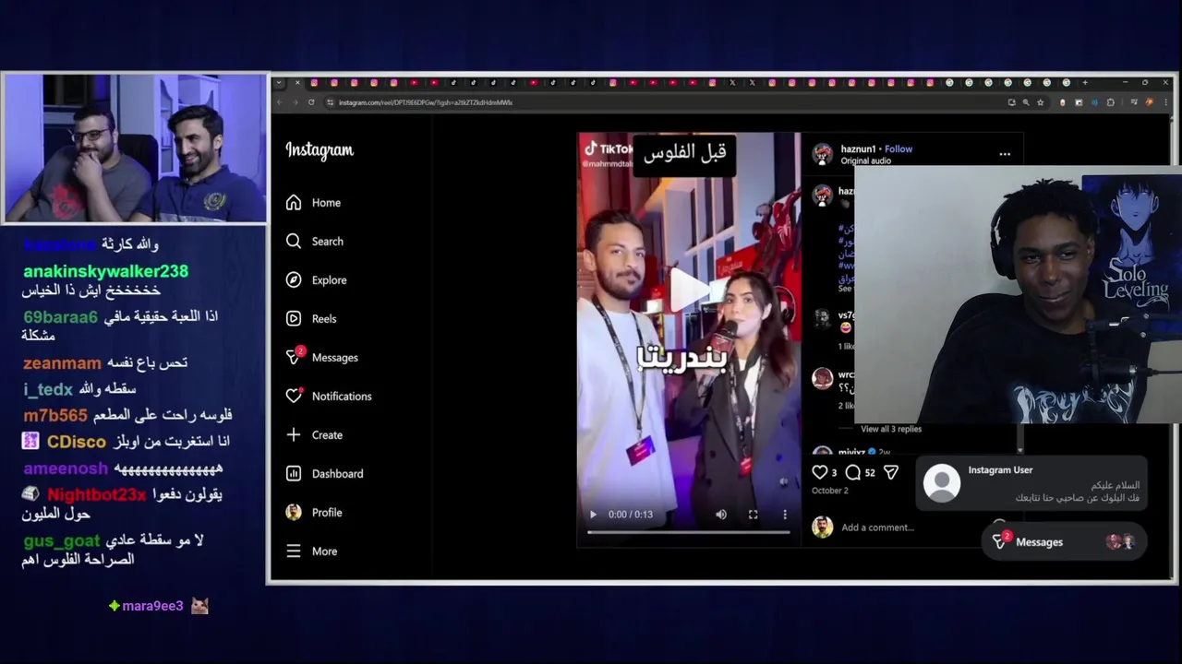
Task: Open the video player's vertical dots menu
Action: pyautogui.click(x=785, y=515)
